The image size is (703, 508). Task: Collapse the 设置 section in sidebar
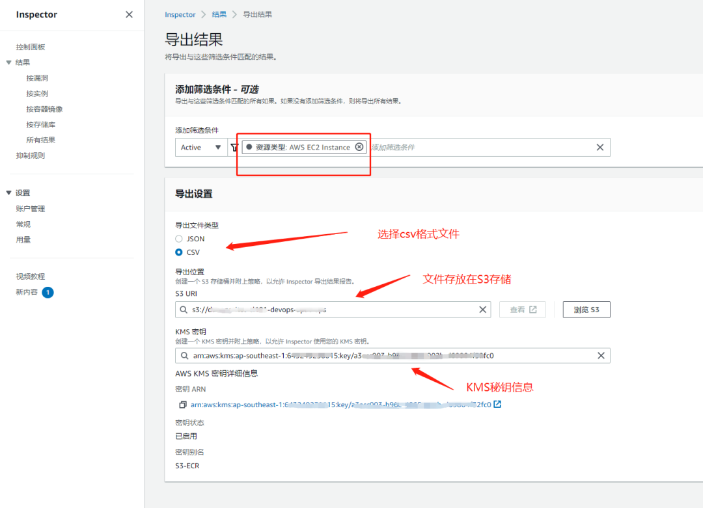pos(8,193)
